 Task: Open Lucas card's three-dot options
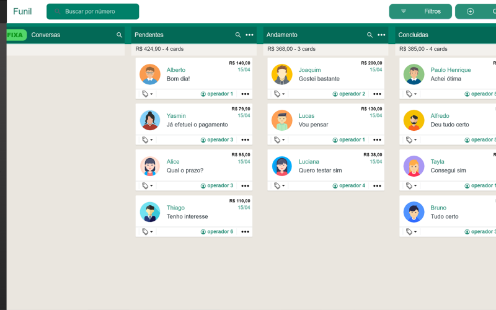pos(377,140)
